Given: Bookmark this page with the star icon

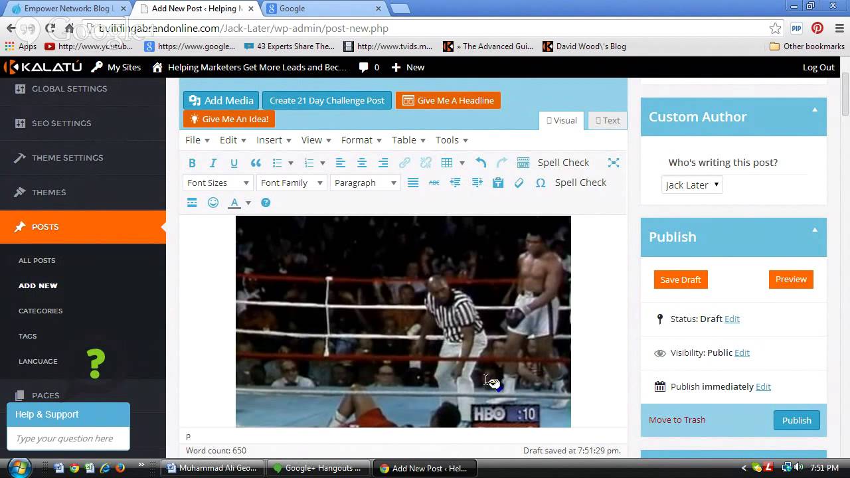Looking at the screenshot, I should click(x=776, y=28).
